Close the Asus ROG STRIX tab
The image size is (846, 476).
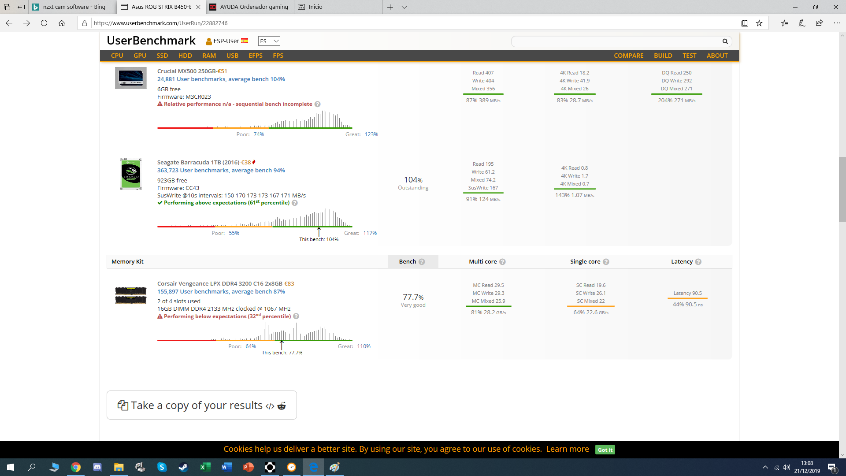point(198,7)
